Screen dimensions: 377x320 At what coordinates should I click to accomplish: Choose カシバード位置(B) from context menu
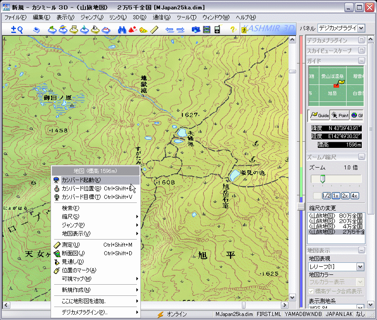click(x=96, y=188)
